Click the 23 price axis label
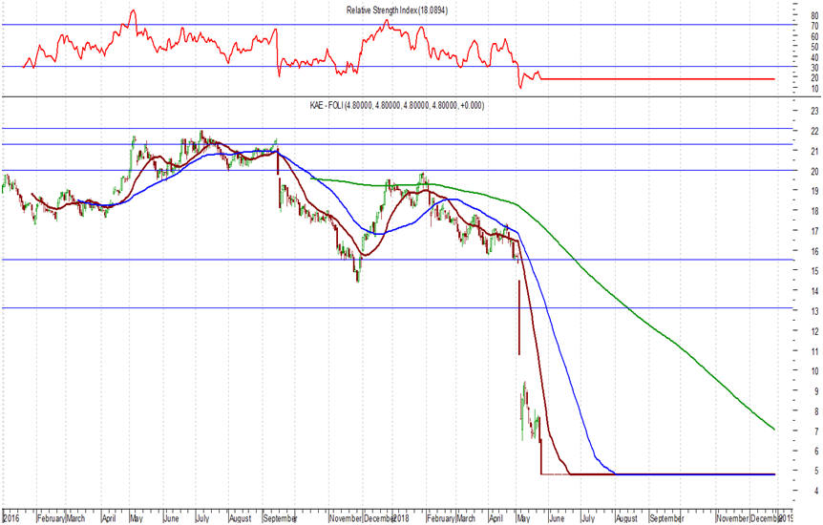 pyautogui.click(x=814, y=111)
